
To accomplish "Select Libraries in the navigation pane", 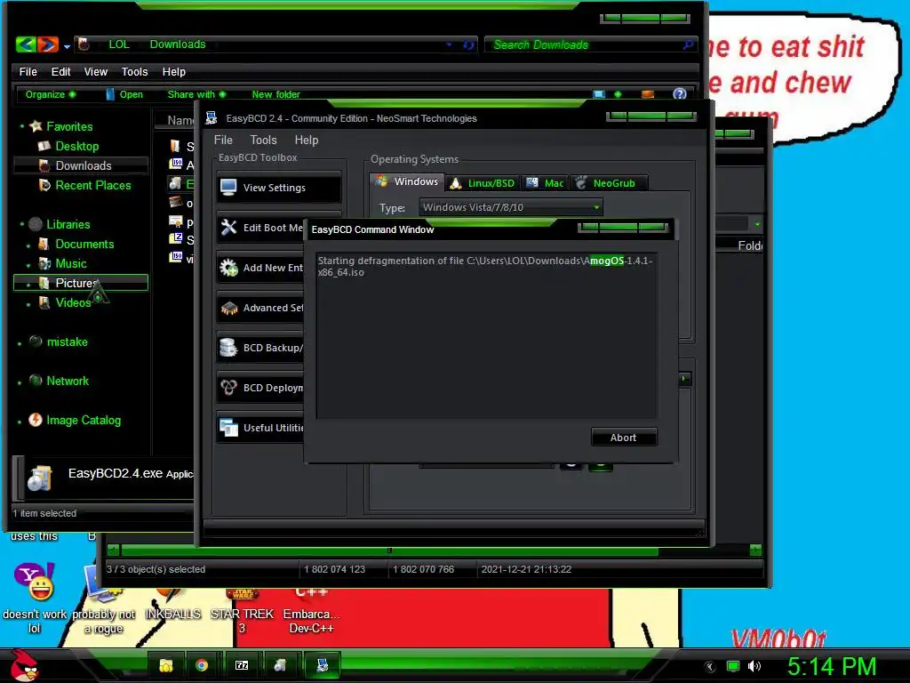I will (68, 224).
